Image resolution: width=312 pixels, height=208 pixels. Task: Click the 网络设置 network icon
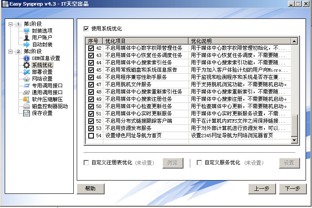tap(27, 79)
